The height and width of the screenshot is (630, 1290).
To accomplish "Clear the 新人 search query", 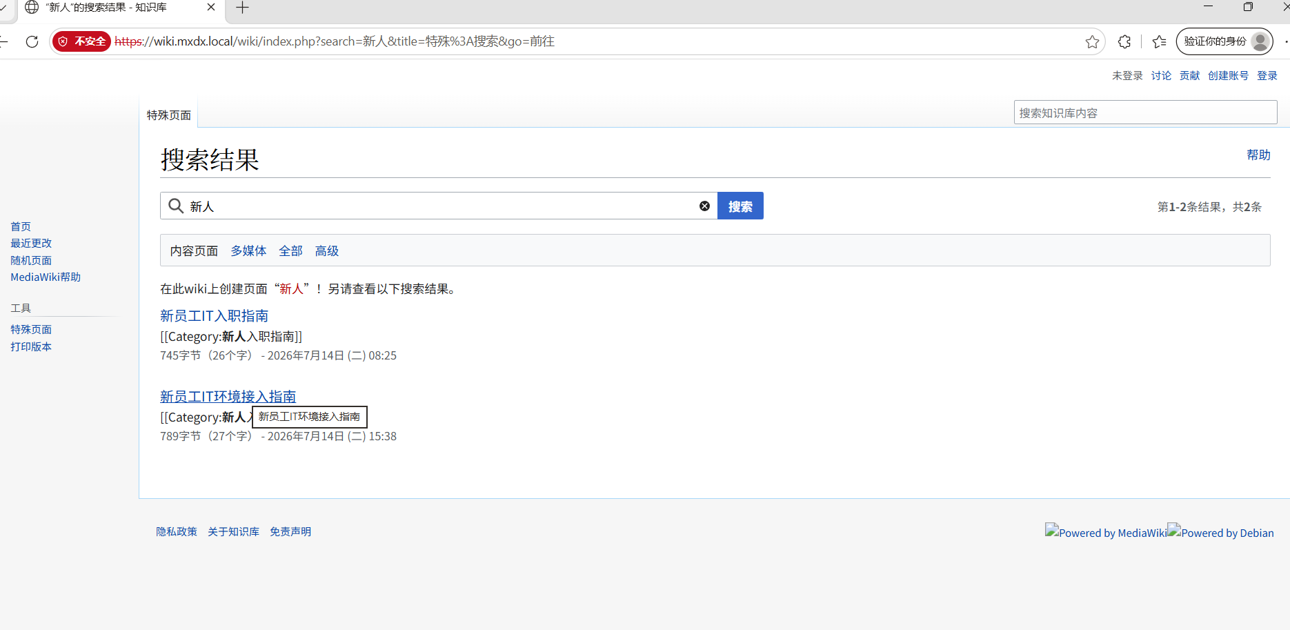I will [x=704, y=206].
